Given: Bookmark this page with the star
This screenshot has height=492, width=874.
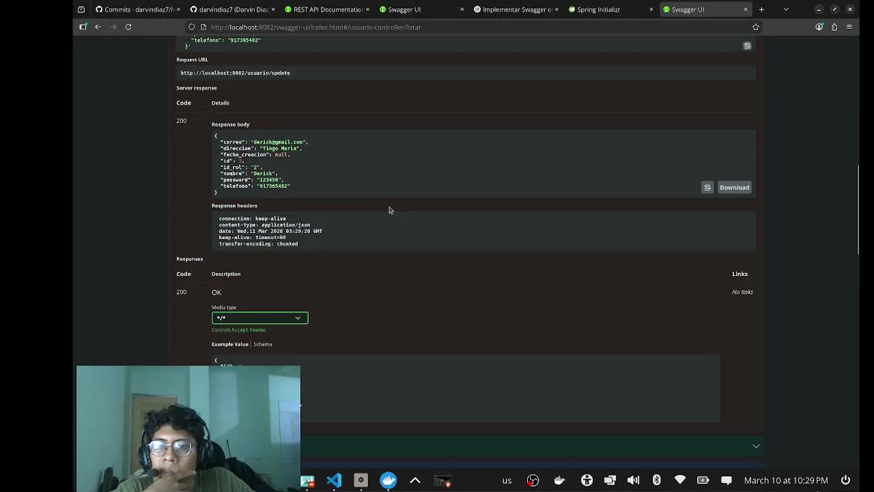Looking at the screenshot, I should (x=755, y=27).
